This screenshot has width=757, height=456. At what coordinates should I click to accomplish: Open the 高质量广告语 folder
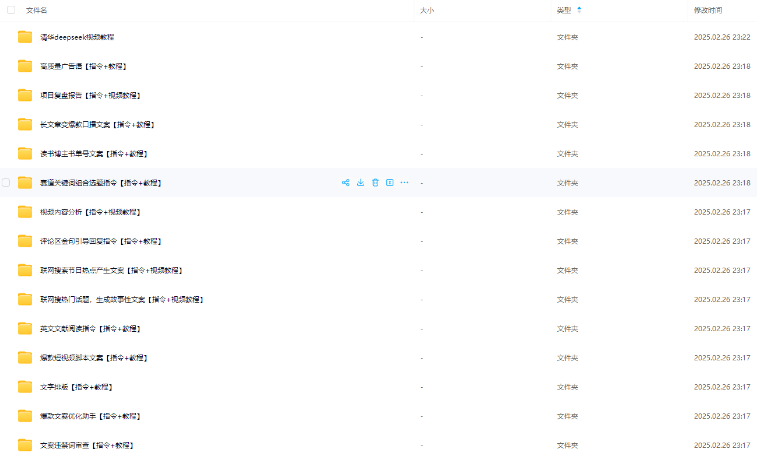tap(83, 66)
